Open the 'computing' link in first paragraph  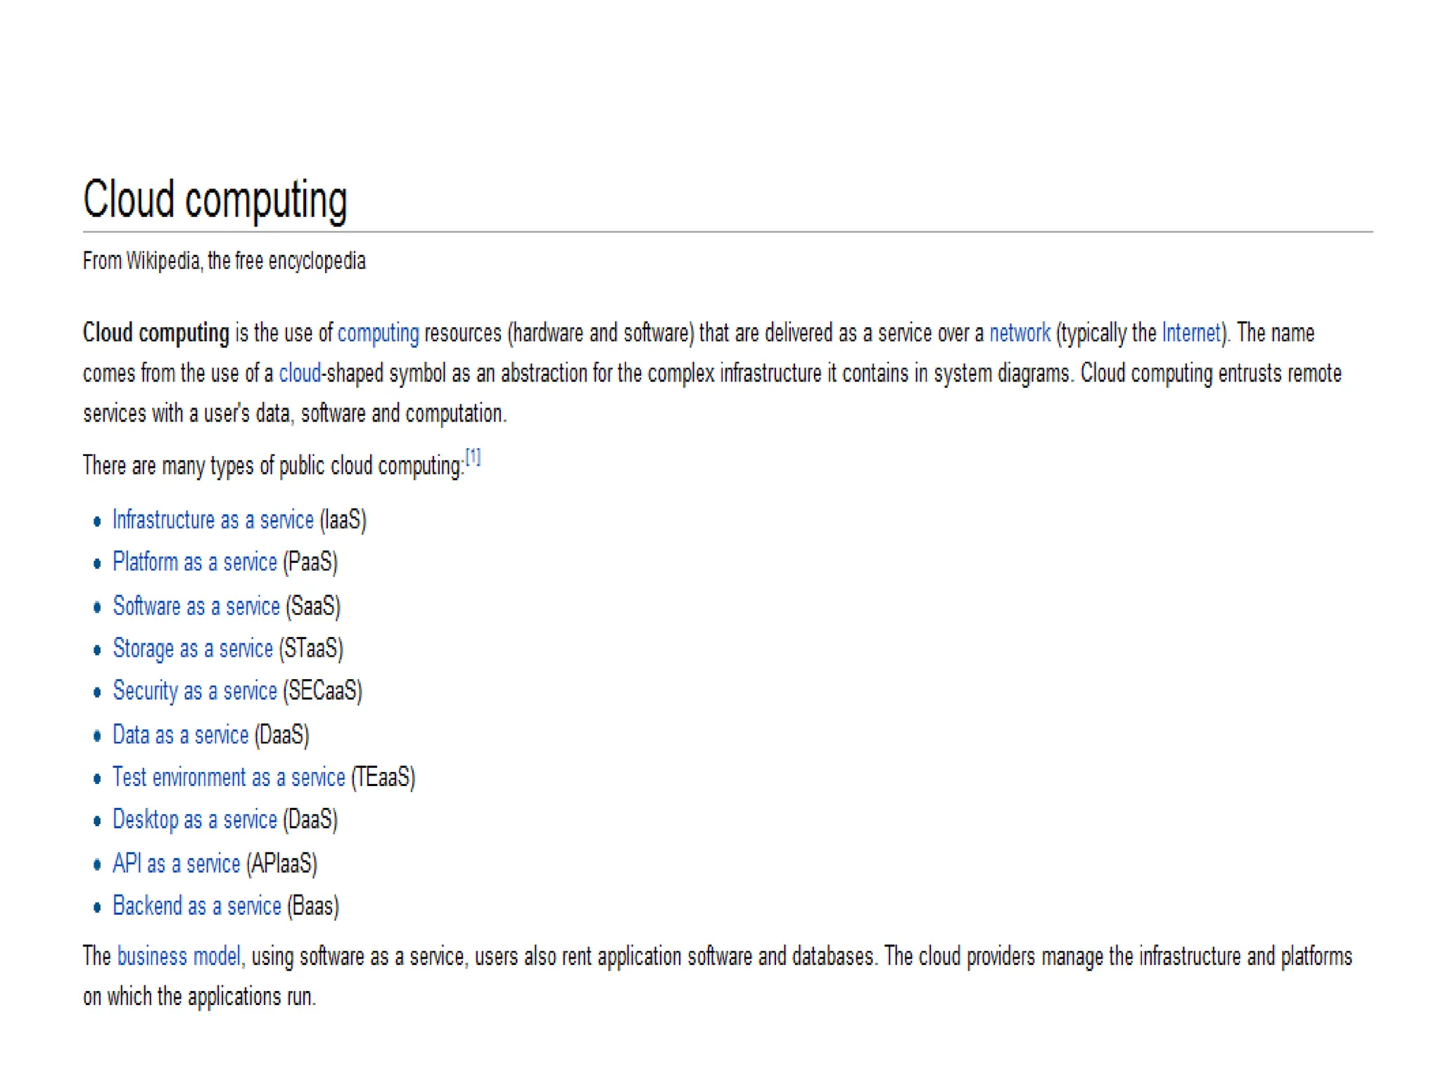point(378,333)
